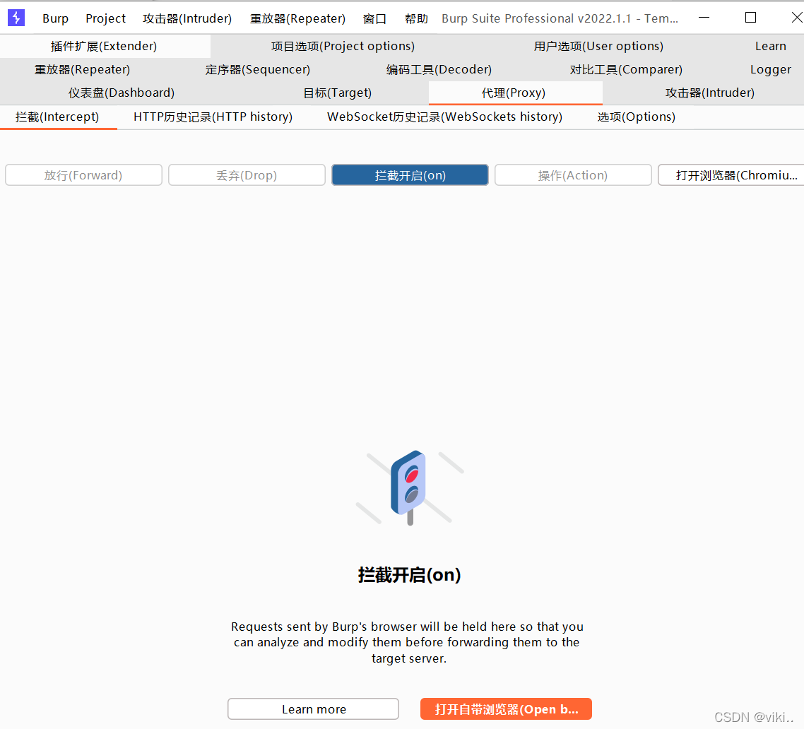804x729 pixels.
Task: Switch to 定序器(Sequencer) tab
Action: (x=257, y=69)
